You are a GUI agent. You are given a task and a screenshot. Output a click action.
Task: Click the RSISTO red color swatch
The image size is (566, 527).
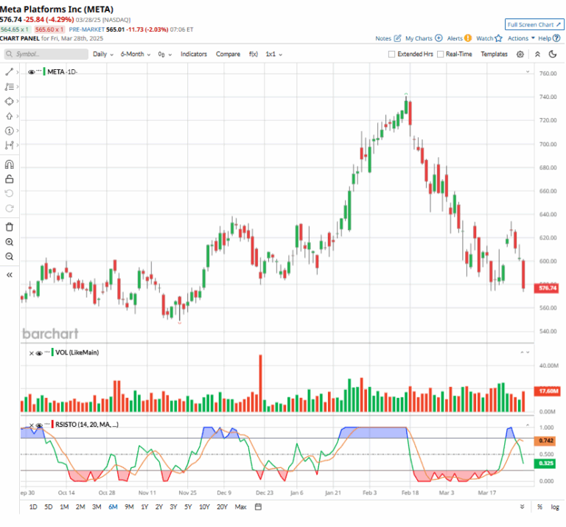tap(52, 425)
